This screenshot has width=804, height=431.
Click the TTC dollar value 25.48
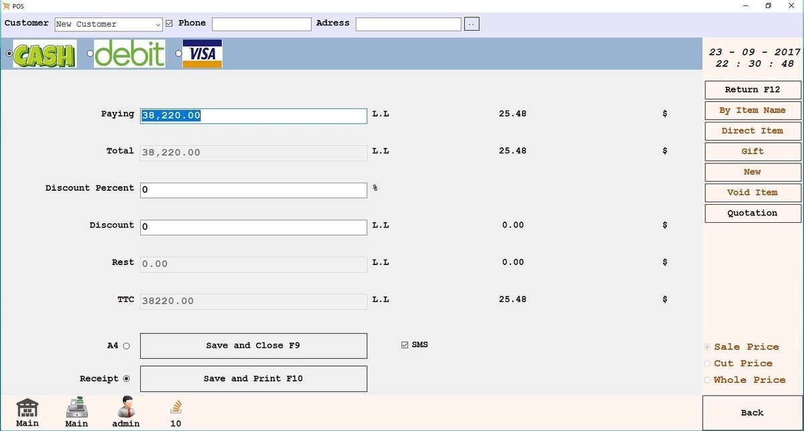coord(513,299)
